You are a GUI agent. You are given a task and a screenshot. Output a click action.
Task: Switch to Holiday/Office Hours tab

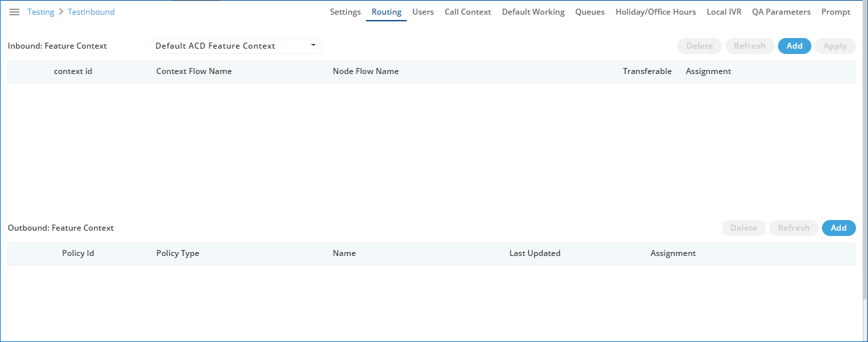point(655,12)
